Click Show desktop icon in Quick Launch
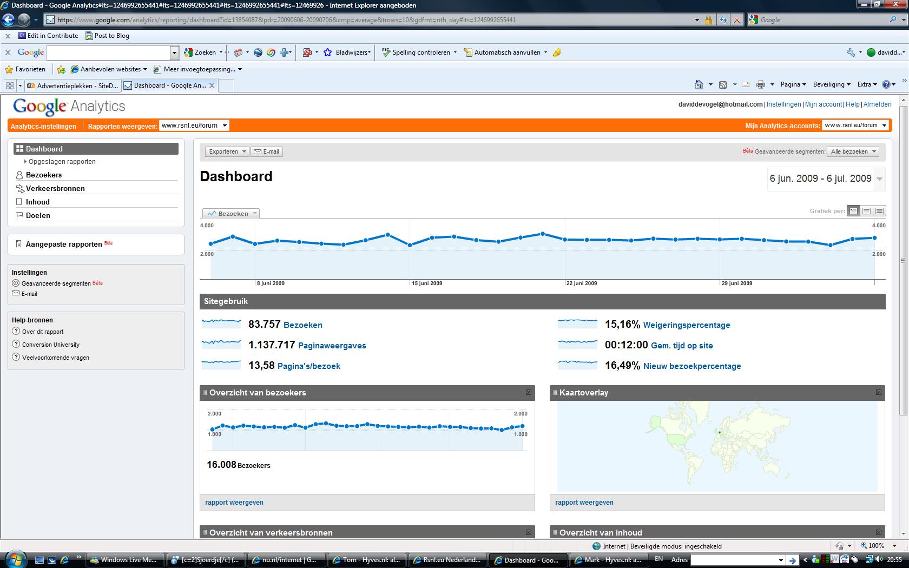Screen dimensions: 909x568 pos(39,560)
